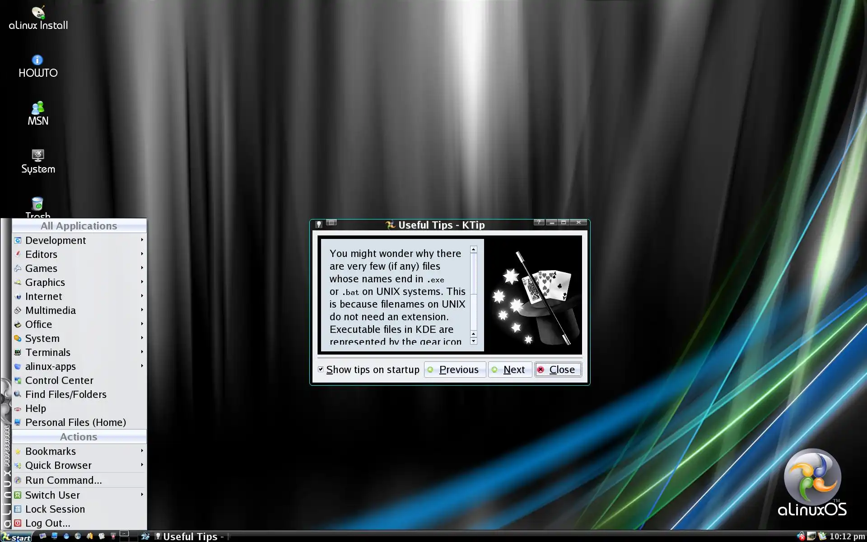Click the home folder taskbar icon
This screenshot has width=867, height=542.
tap(89, 536)
